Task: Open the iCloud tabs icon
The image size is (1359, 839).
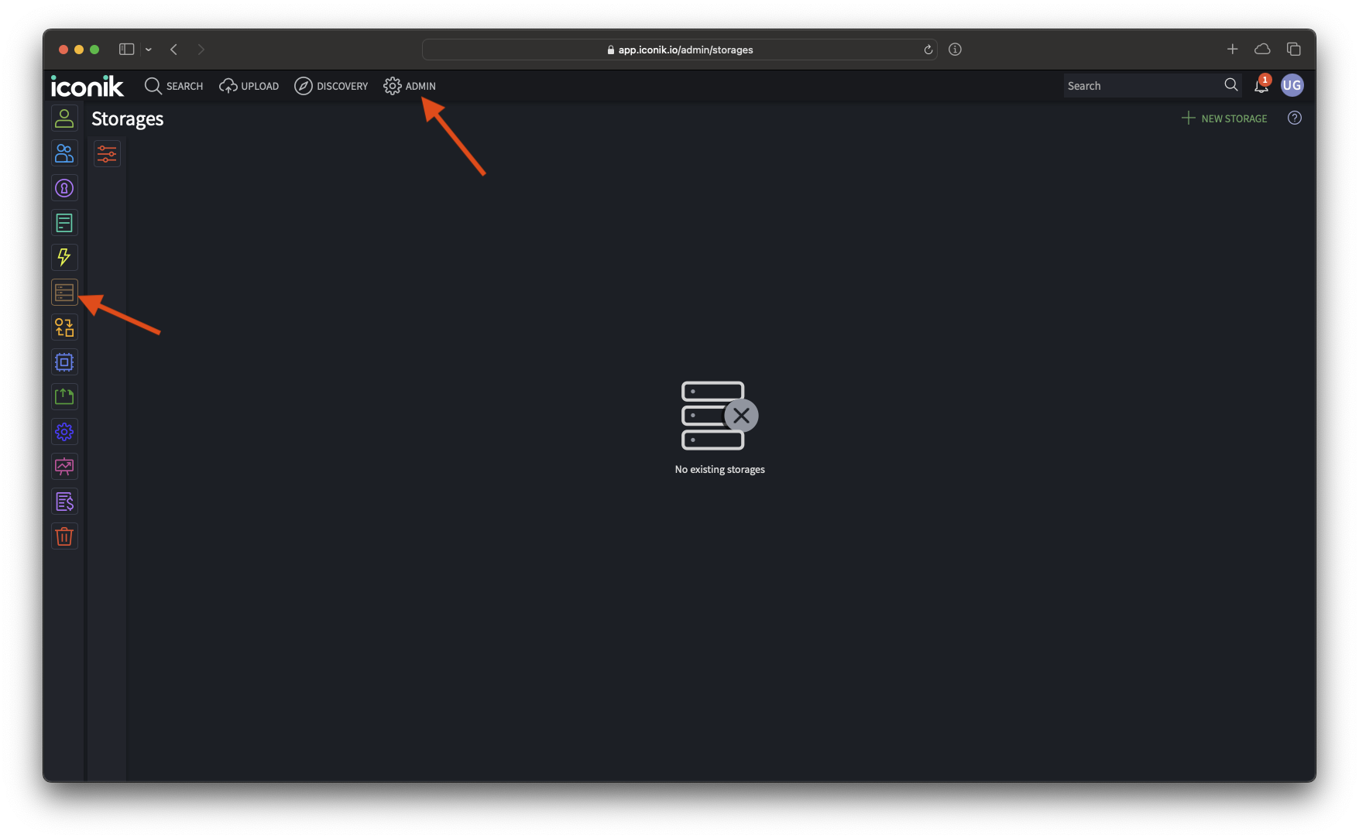Action: 1263,50
